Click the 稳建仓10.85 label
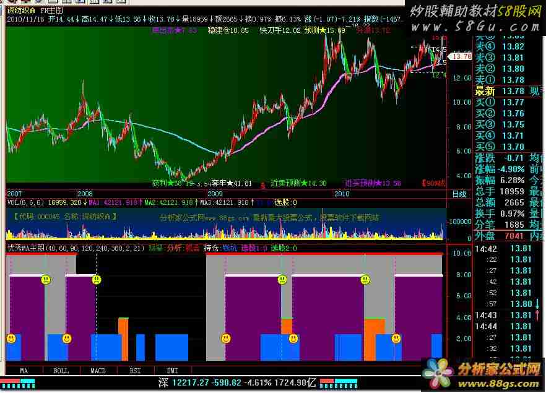Image resolution: width=546 pixels, height=393 pixels. pyautogui.click(x=228, y=30)
